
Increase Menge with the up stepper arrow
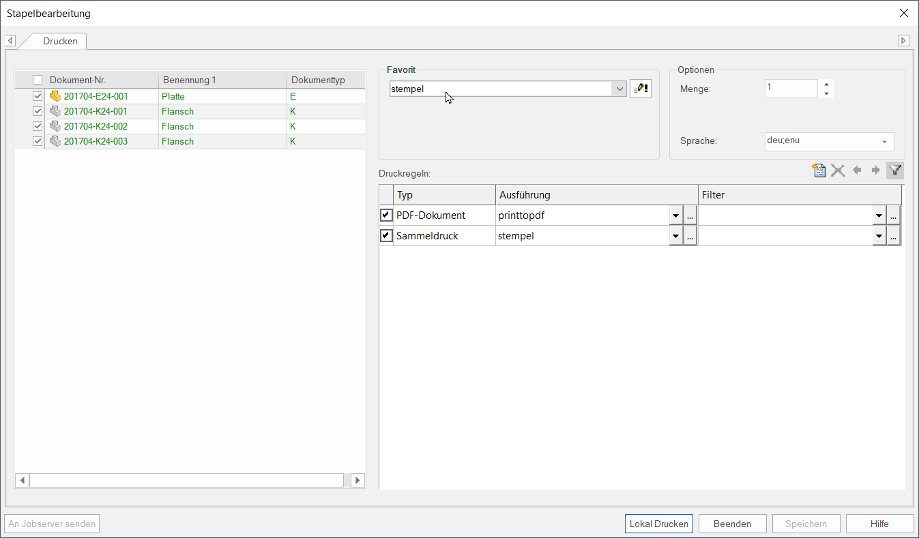point(826,84)
